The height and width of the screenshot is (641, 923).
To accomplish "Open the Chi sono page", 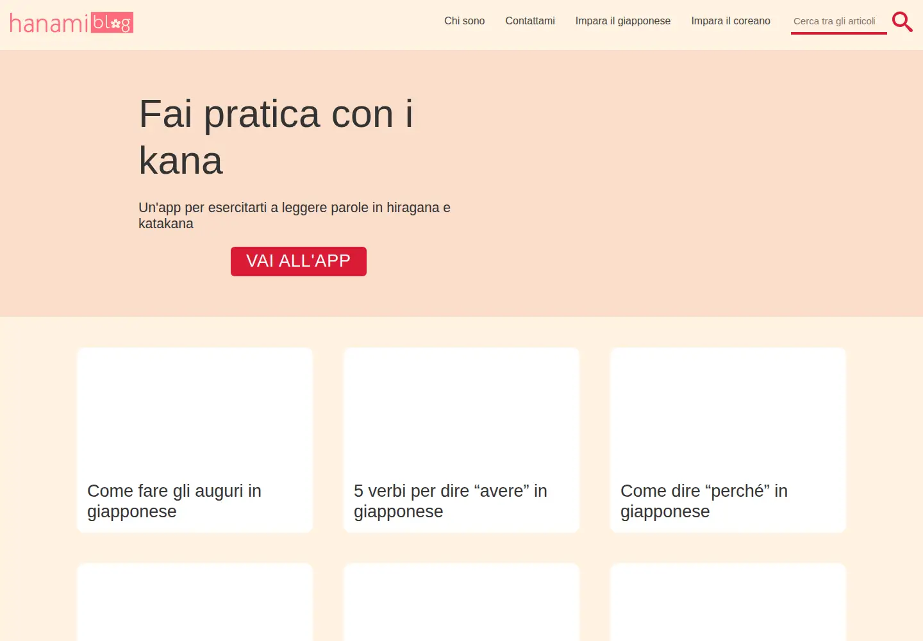I will (464, 21).
